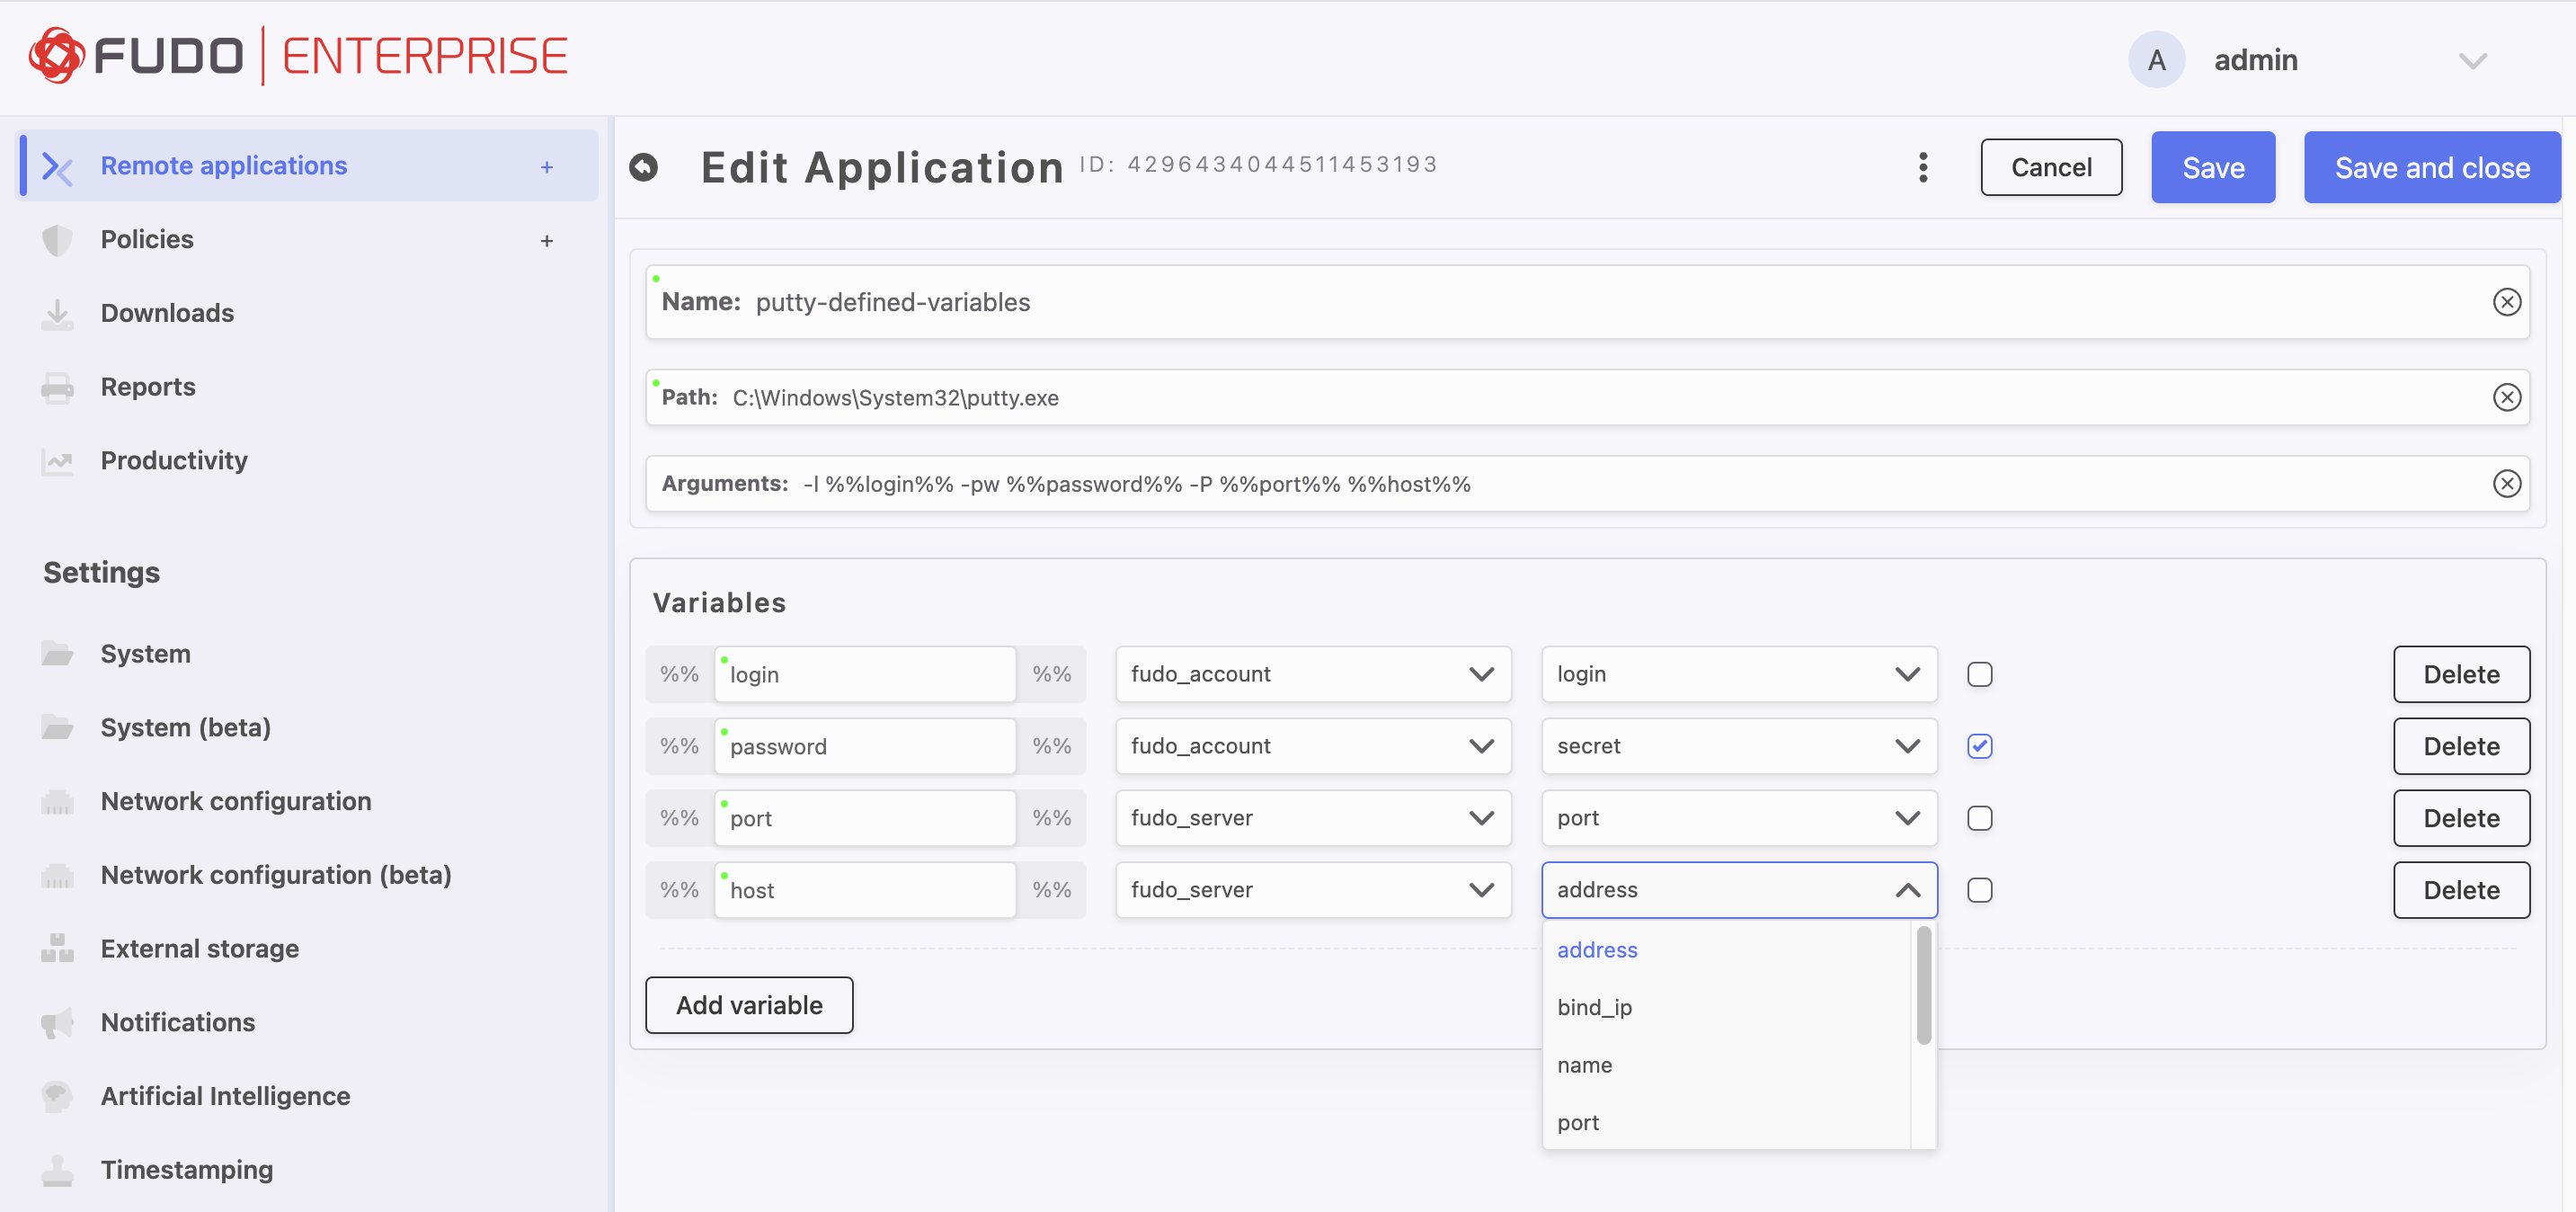Clear the Arguments field with X icon
Screen dimensions: 2576x1212
[2506, 484]
